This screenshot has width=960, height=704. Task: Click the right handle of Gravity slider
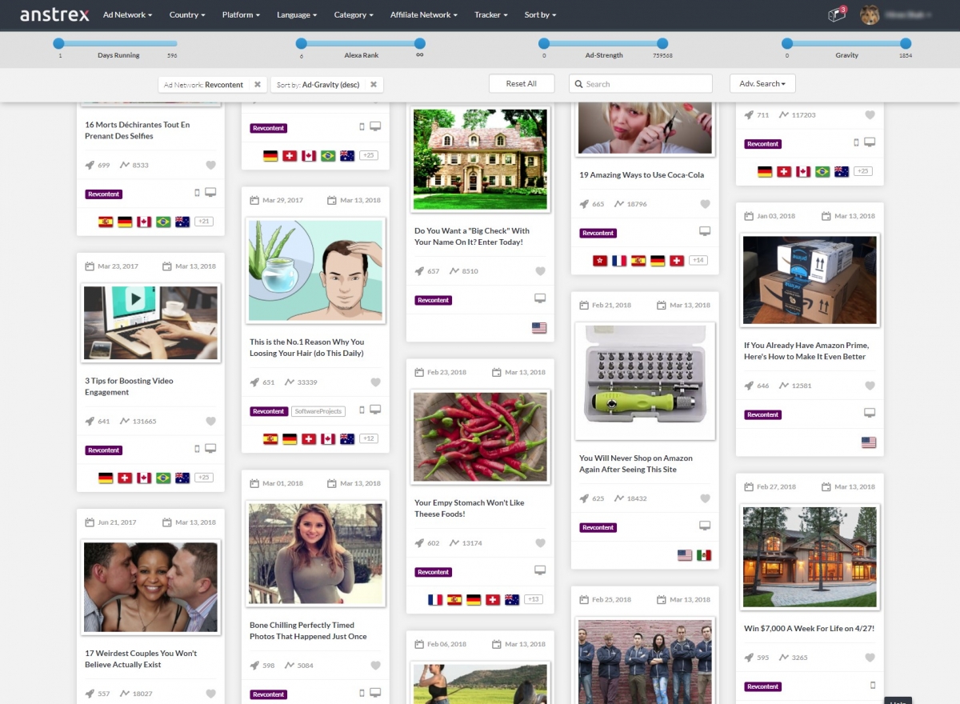click(x=905, y=44)
